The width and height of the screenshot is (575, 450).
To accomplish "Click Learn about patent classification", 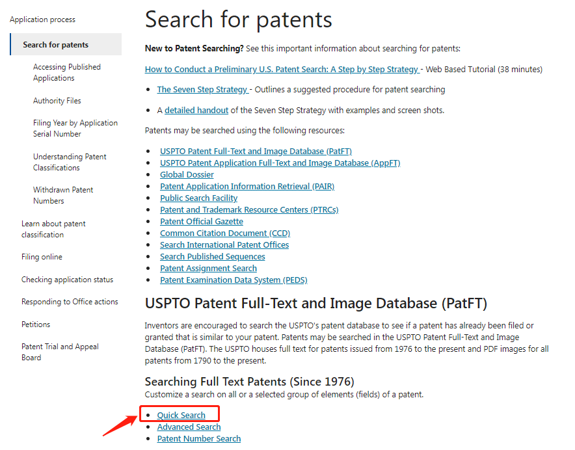I will tap(53, 229).
